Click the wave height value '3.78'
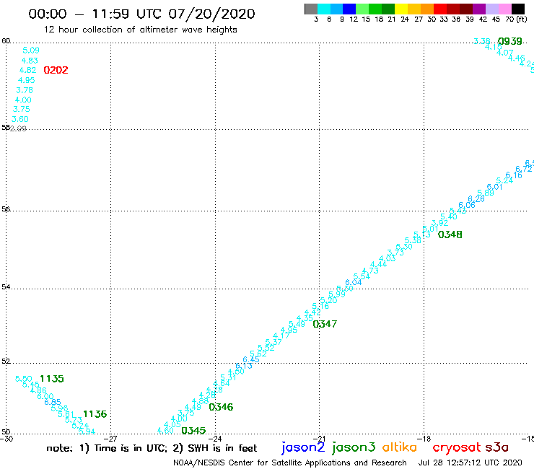534x469 pixels. pos(25,90)
